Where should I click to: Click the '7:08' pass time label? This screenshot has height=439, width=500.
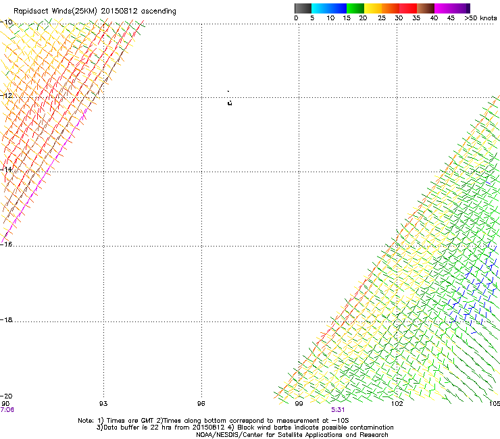click(x=7, y=410)
